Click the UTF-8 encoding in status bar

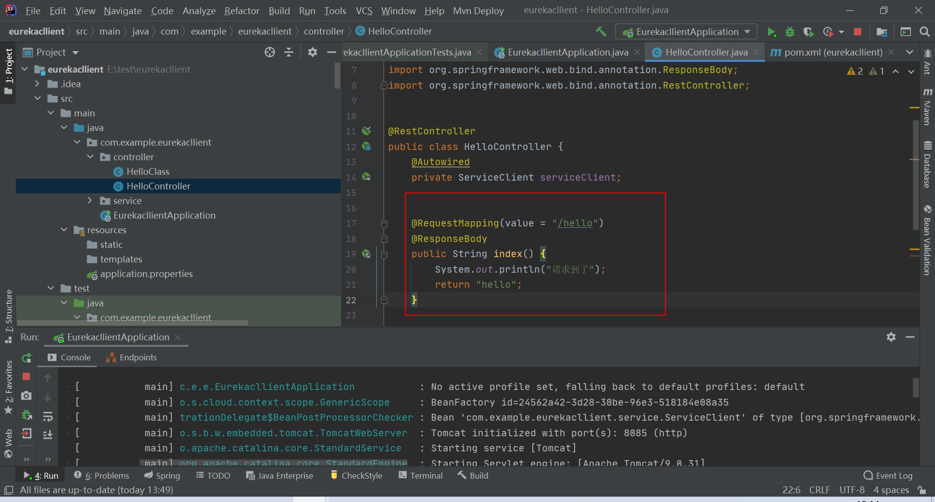(852, 490)
